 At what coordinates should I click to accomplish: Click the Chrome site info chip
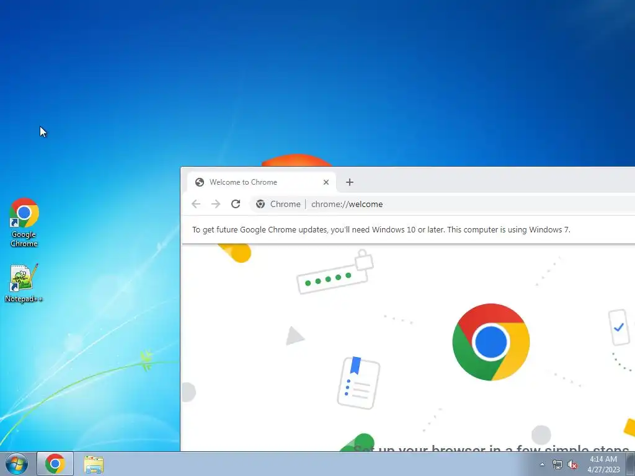click(278, 204)
